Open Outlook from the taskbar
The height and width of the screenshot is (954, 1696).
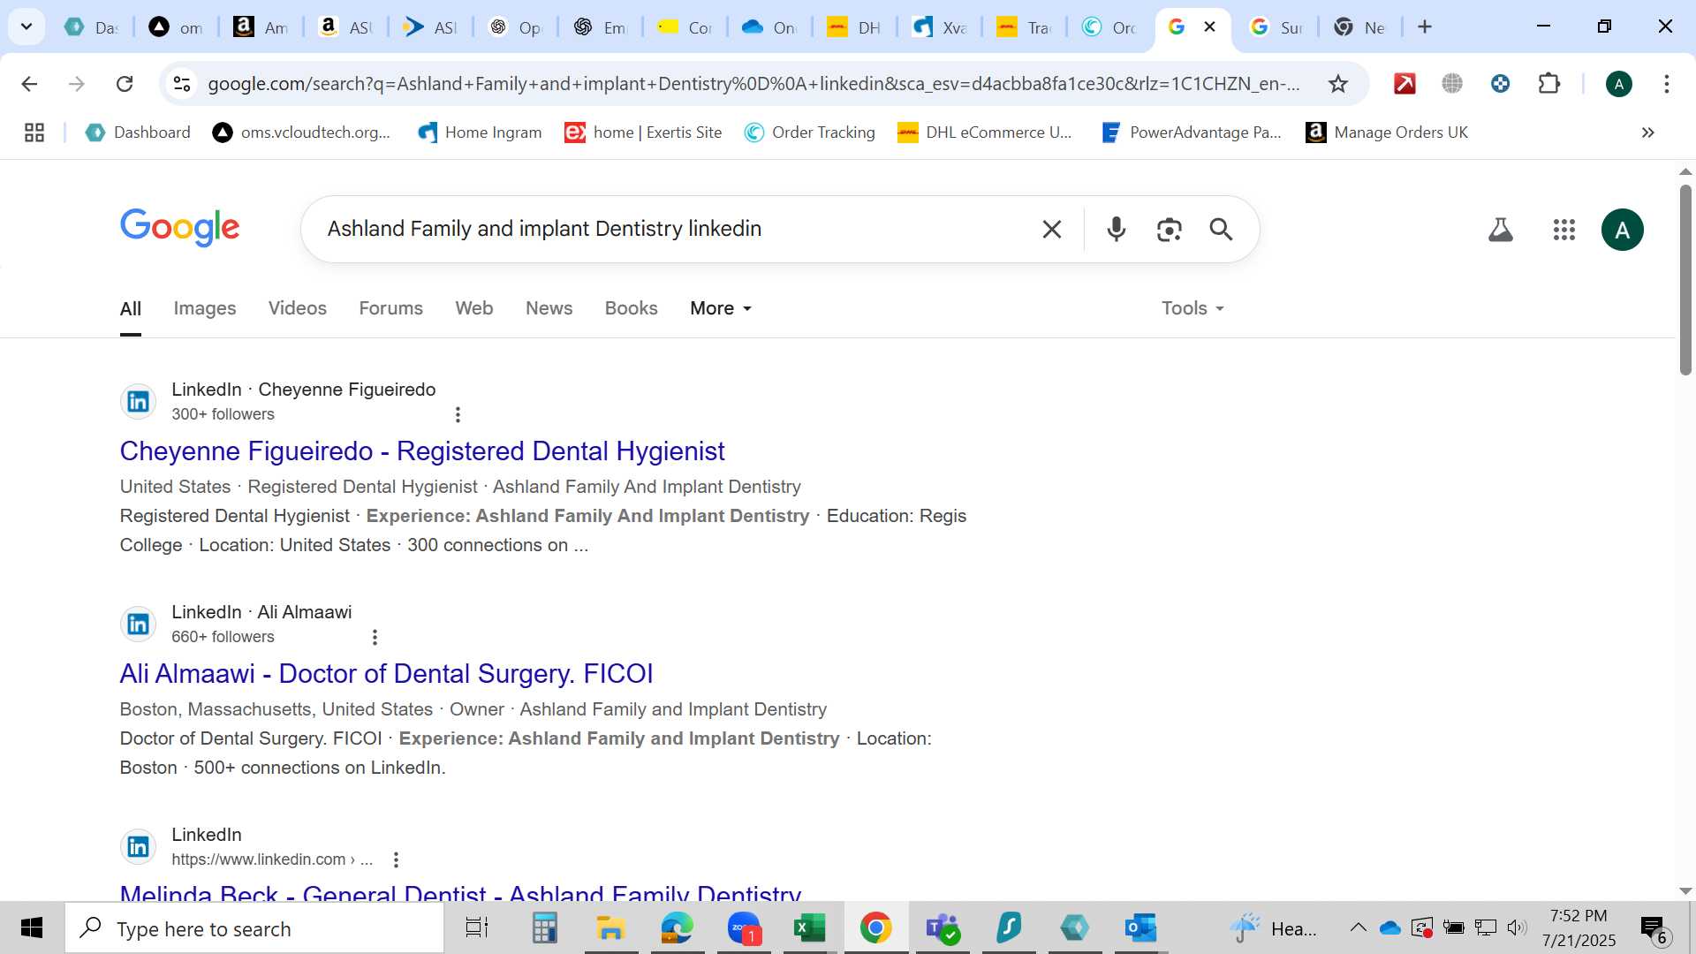click(x=1140, y=928)
